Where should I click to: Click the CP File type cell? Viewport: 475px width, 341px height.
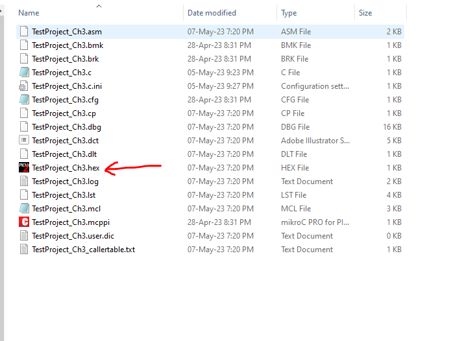click(293, 113)
